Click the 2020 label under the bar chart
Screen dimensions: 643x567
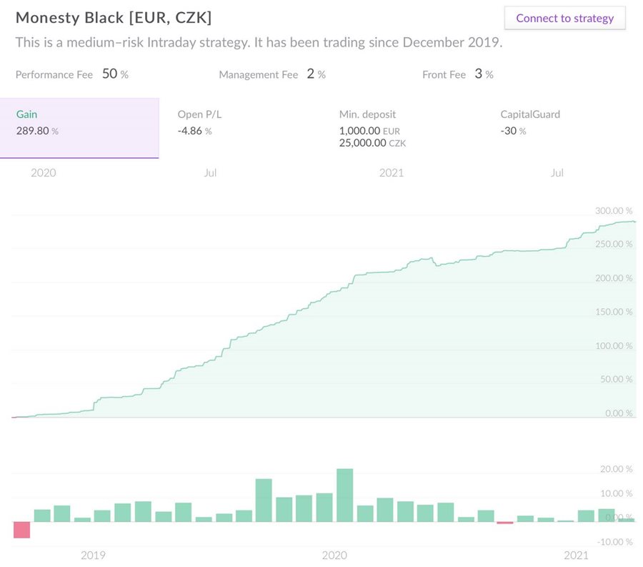pos(334,555)
